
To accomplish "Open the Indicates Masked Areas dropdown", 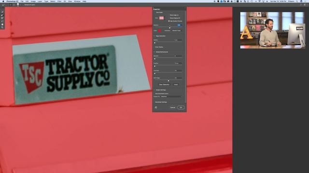I will click(177, 31).
